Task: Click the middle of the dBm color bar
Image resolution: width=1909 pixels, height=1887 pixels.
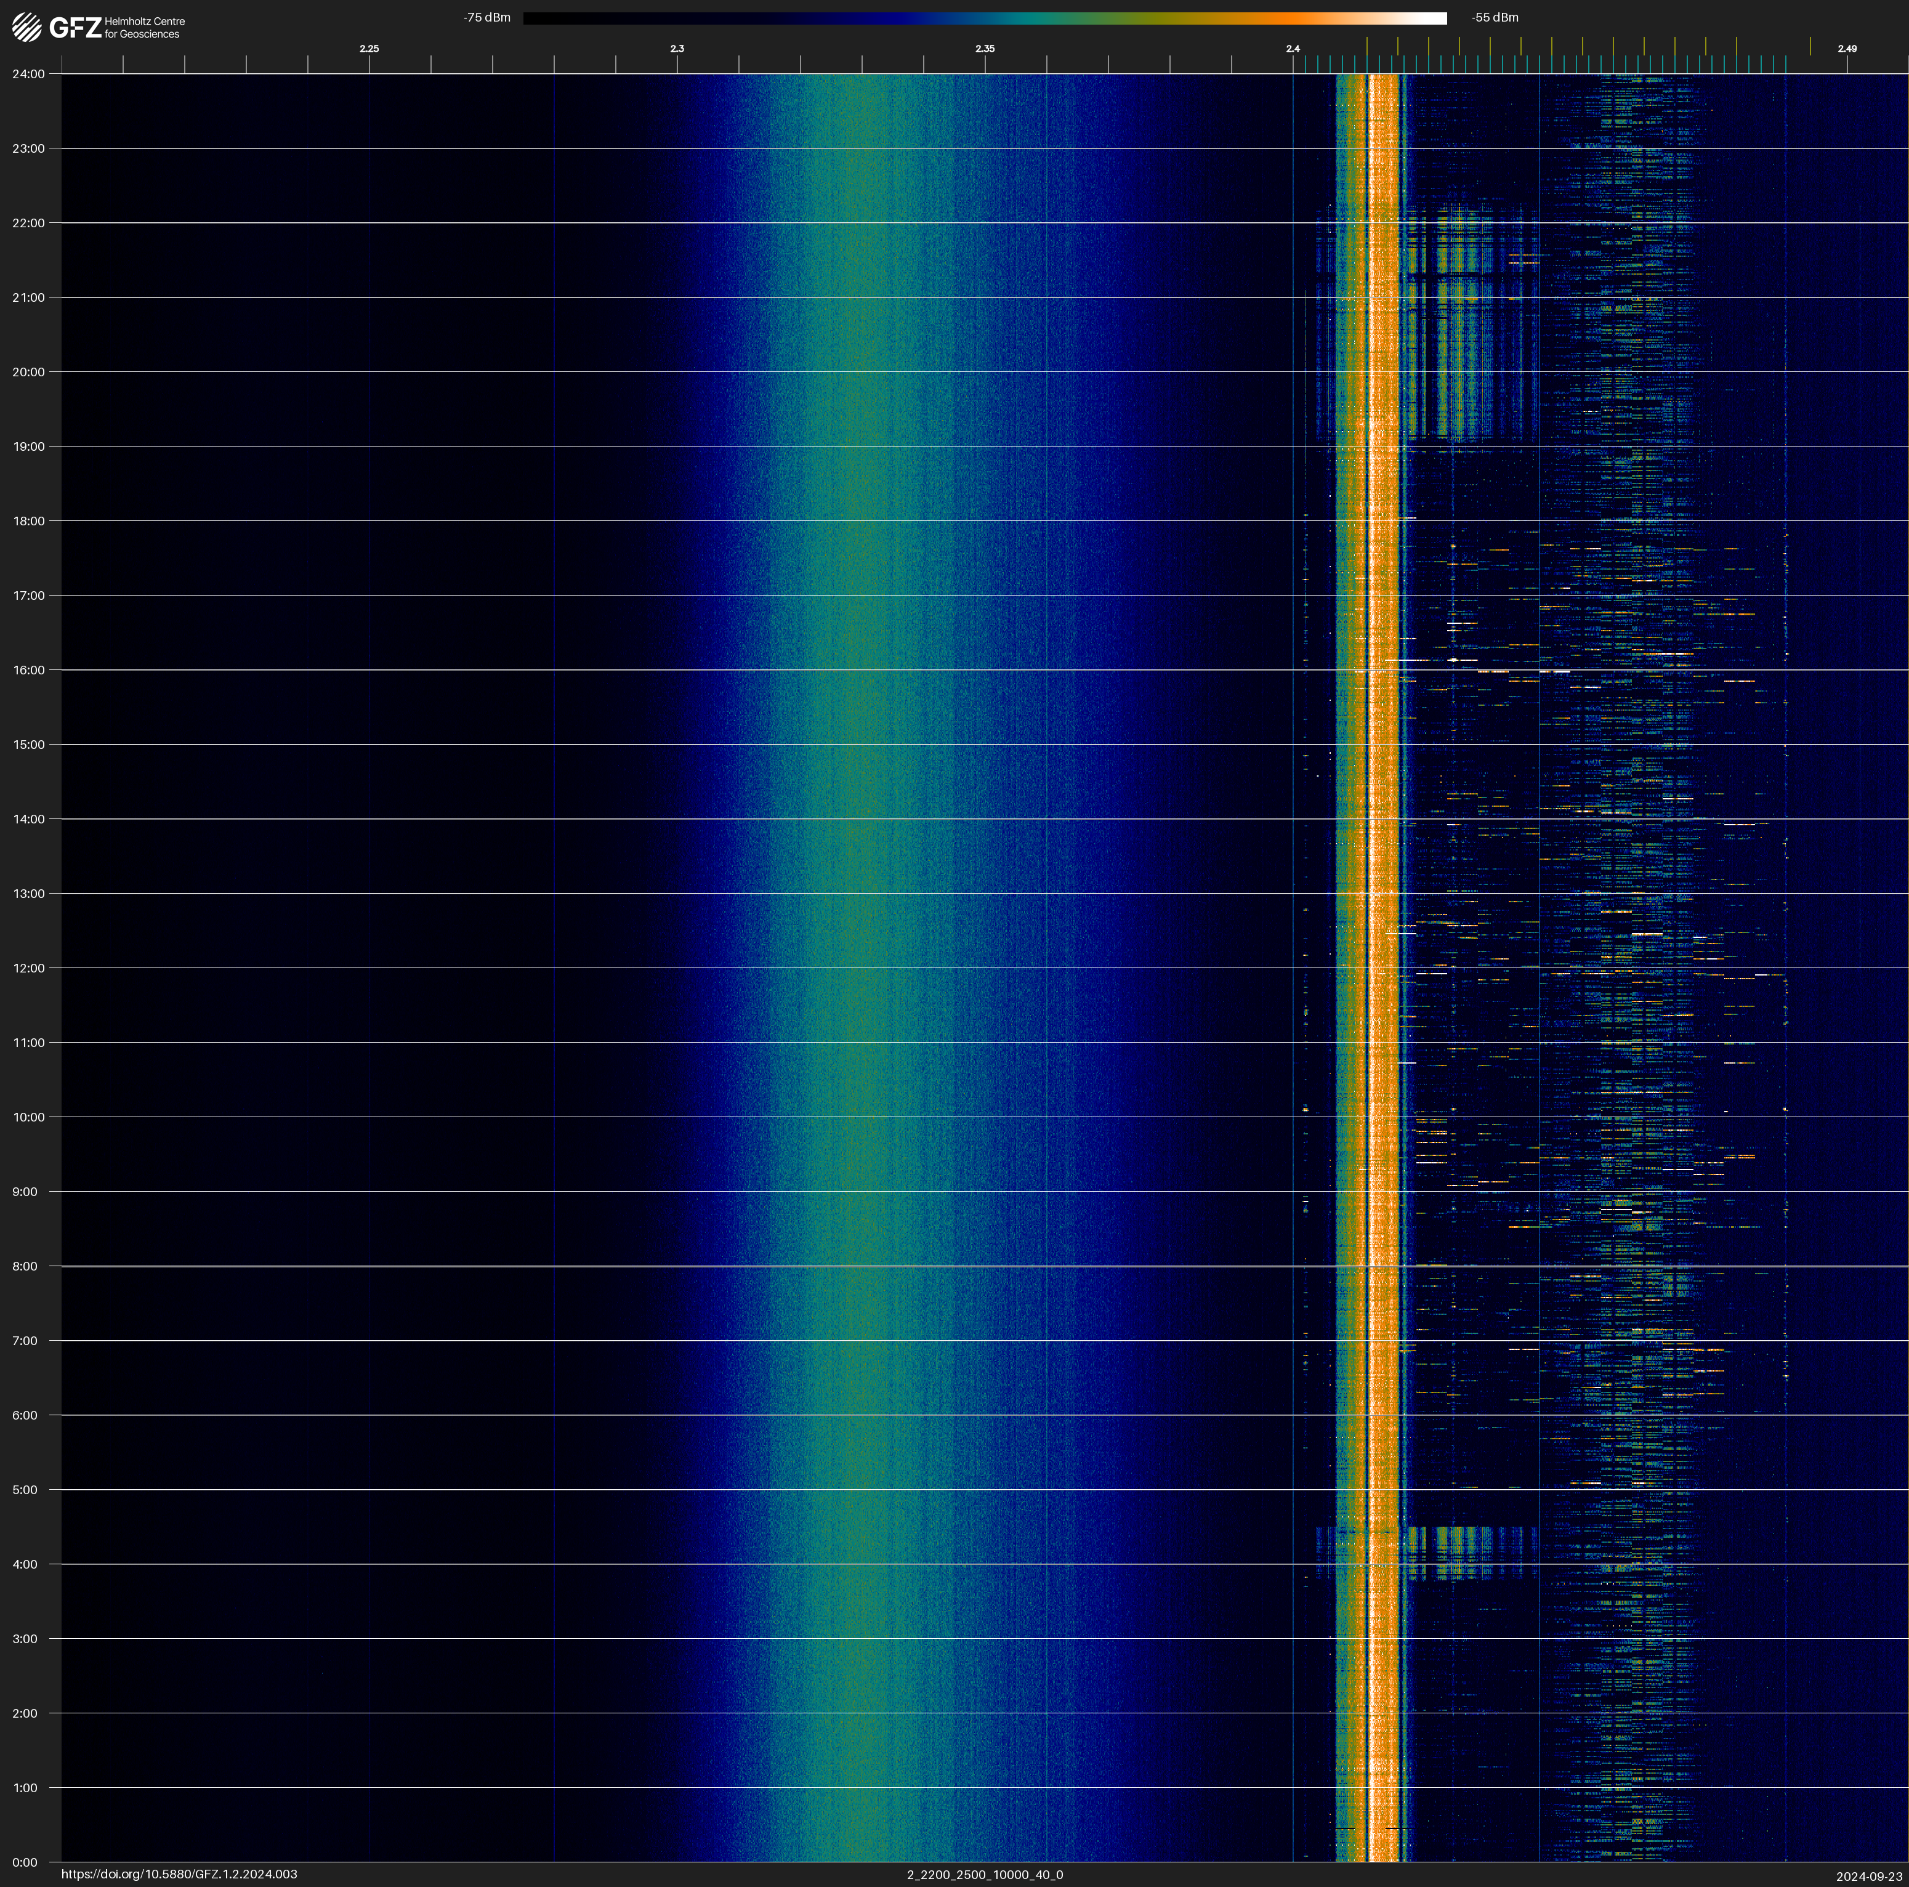Action: coord(984,18)
